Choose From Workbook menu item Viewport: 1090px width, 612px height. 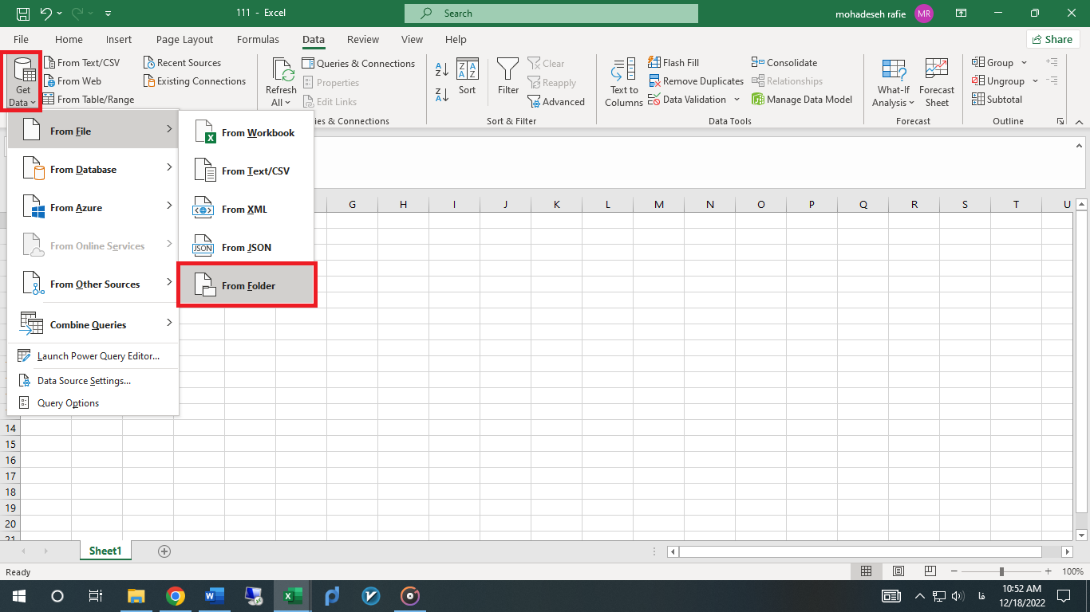[x=247, y=133]
